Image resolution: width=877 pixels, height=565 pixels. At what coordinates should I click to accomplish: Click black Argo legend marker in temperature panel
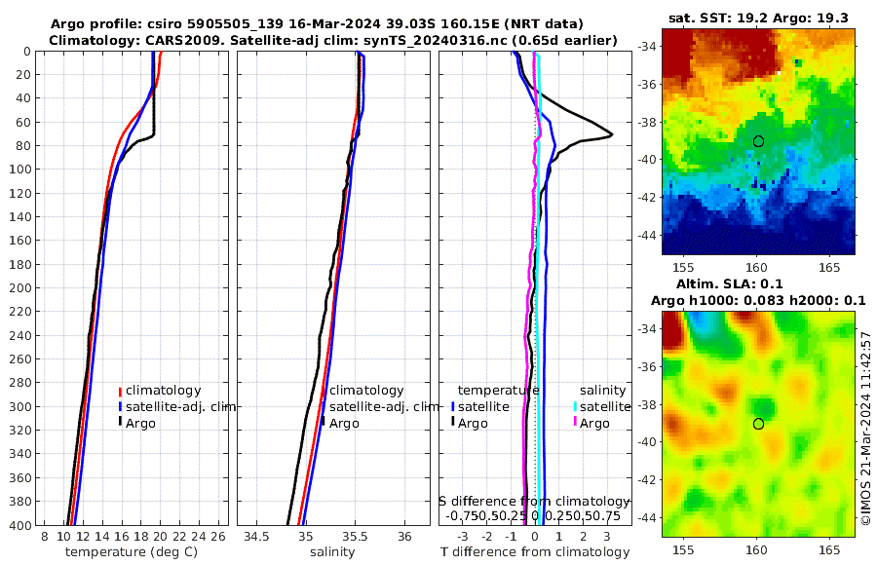pos(120,422)
